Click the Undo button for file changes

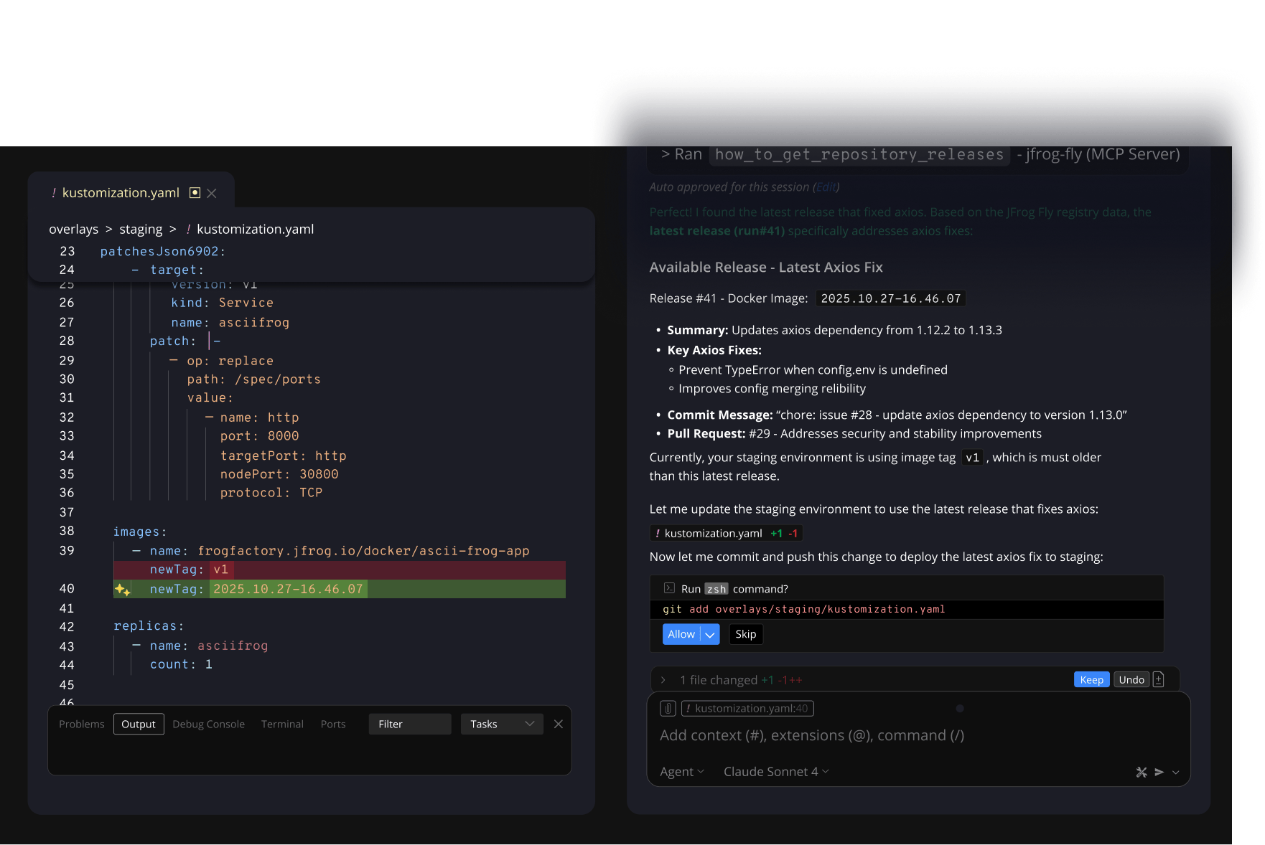click(x=1131, y=680)
